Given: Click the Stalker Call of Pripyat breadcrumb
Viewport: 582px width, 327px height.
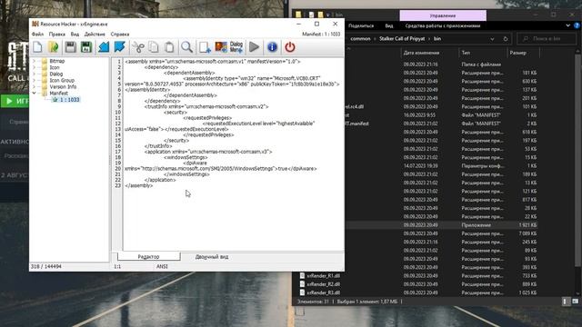Looking at the screenshot, I should (402, 38).
